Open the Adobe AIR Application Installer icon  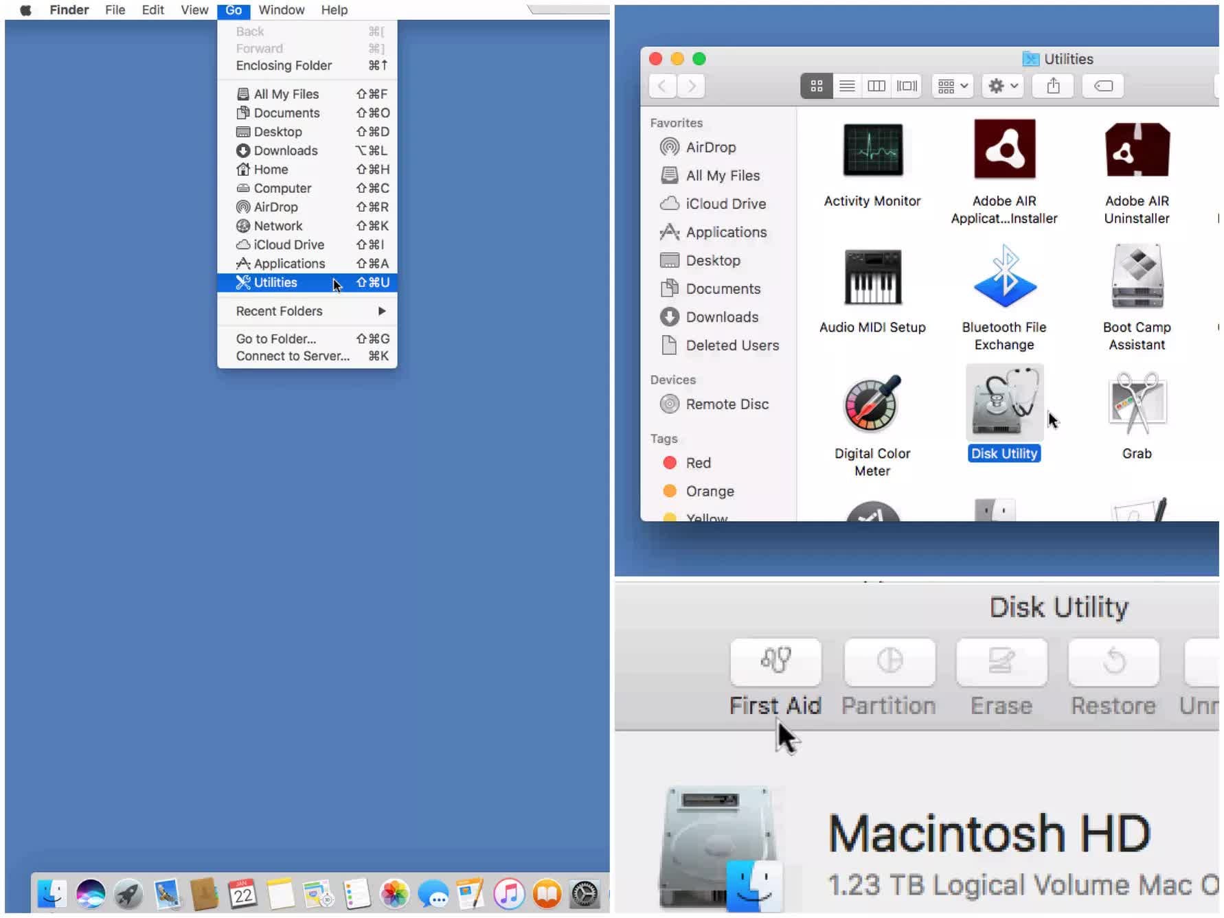click(1004, 149)
